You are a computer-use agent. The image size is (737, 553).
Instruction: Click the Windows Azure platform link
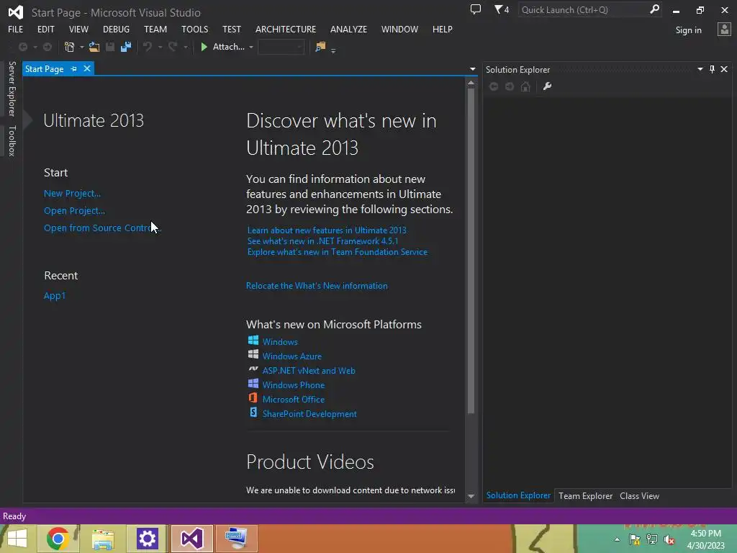click(x=292, y=356)
